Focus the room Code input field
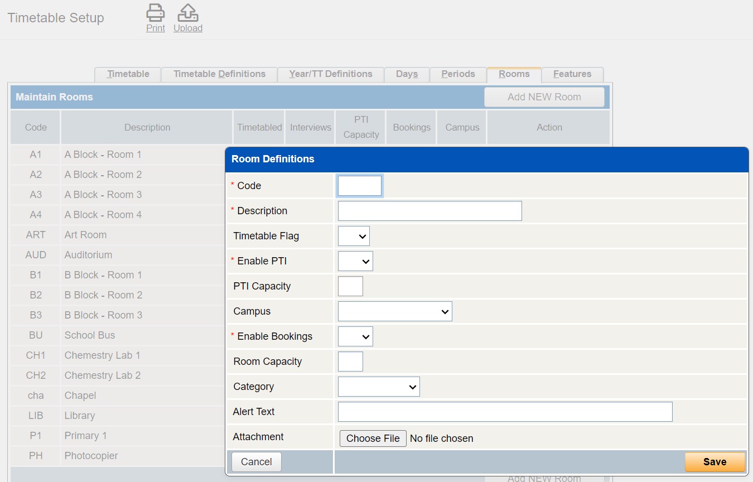Image resolution: width=753 pixels, height=482 pixels. [360, 186]
